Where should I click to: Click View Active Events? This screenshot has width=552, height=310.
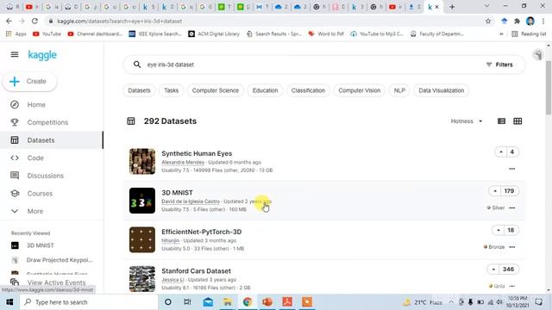click(56, 282)
